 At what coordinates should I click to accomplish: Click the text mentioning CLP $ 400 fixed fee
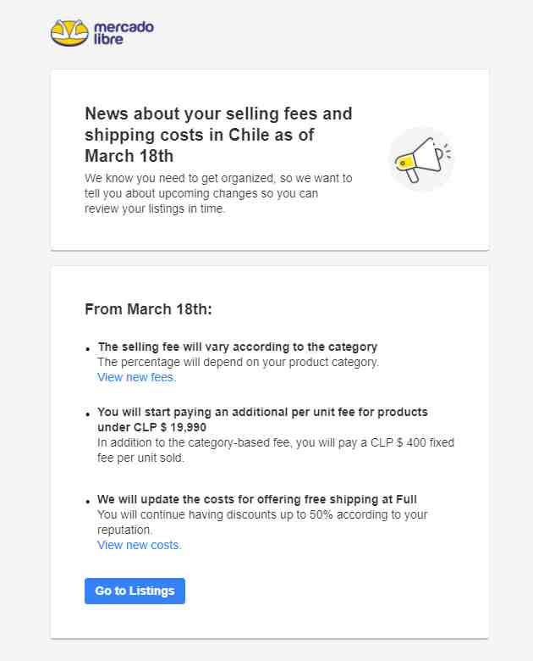pyautogui.click(x=276, y=450)
